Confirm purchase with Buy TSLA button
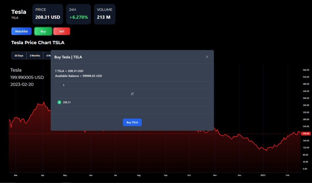 coord(132,122)
